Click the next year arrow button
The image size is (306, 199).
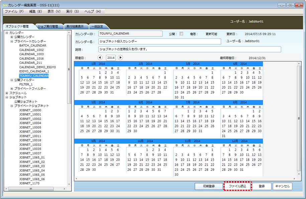click(120, 58)
